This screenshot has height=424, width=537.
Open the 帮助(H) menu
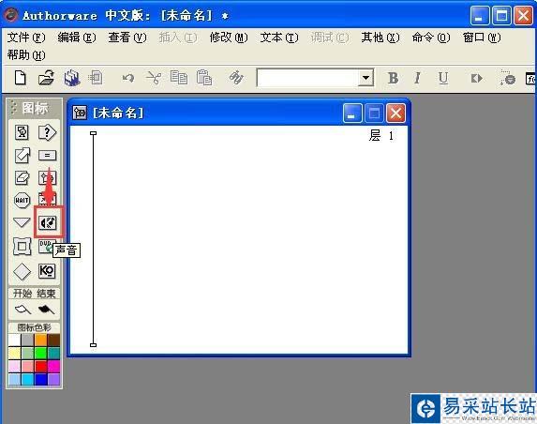coord(26,54)
